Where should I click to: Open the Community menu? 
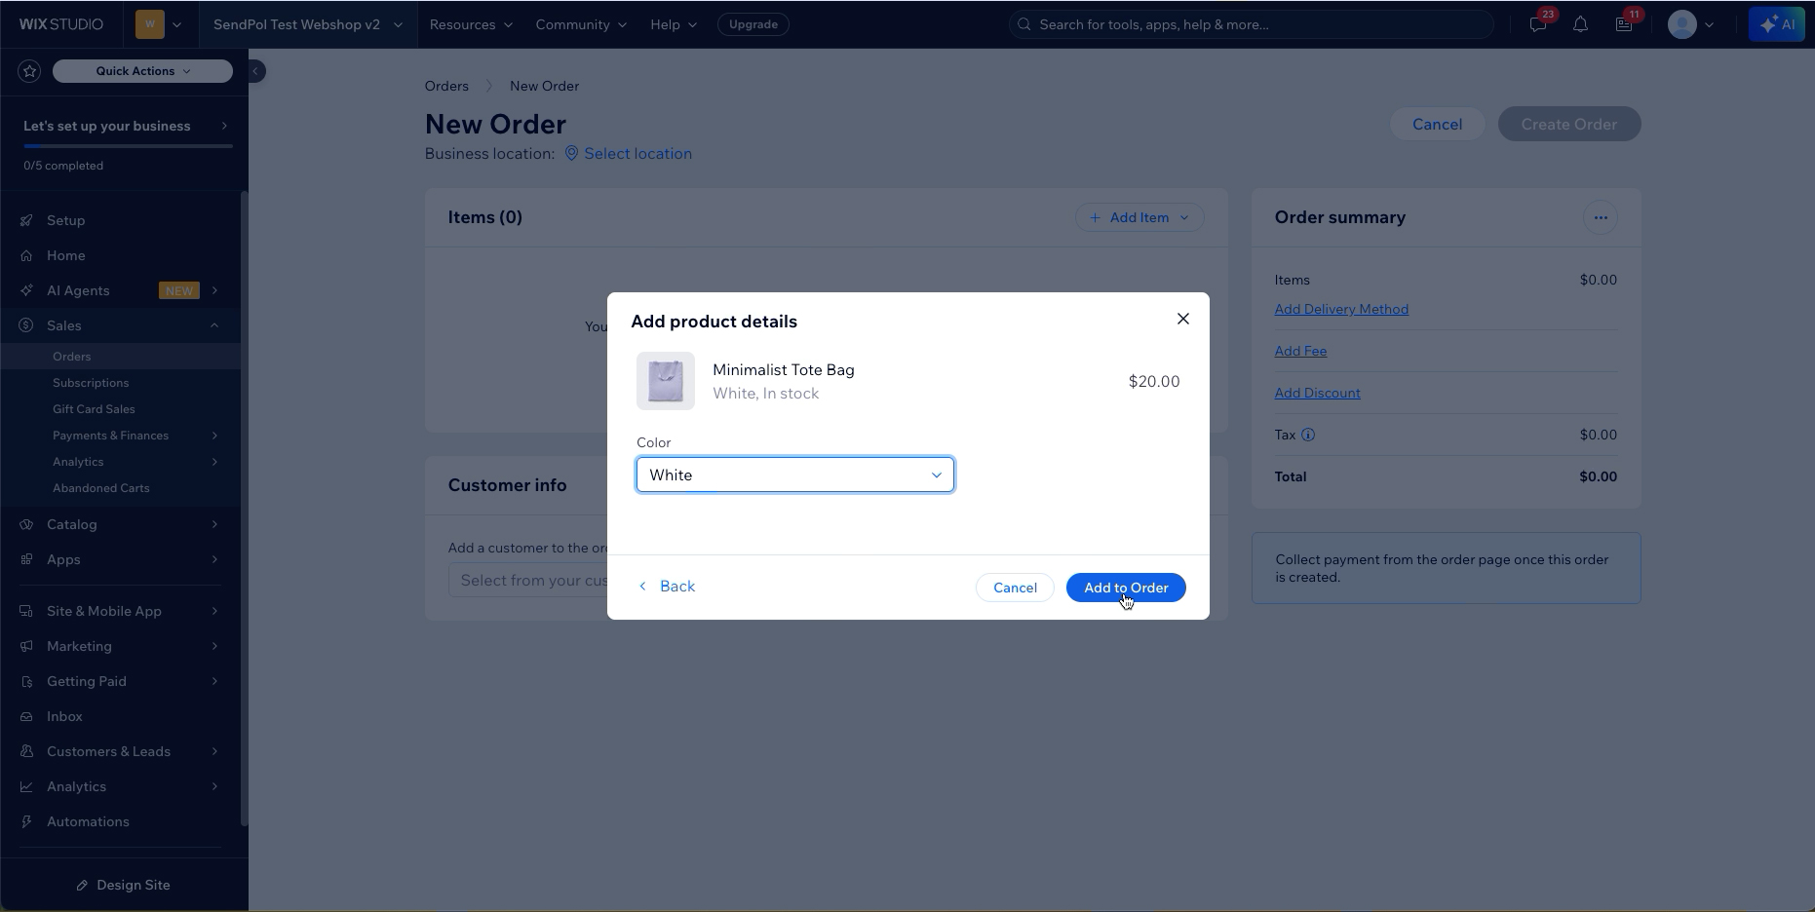coord(581,24)
